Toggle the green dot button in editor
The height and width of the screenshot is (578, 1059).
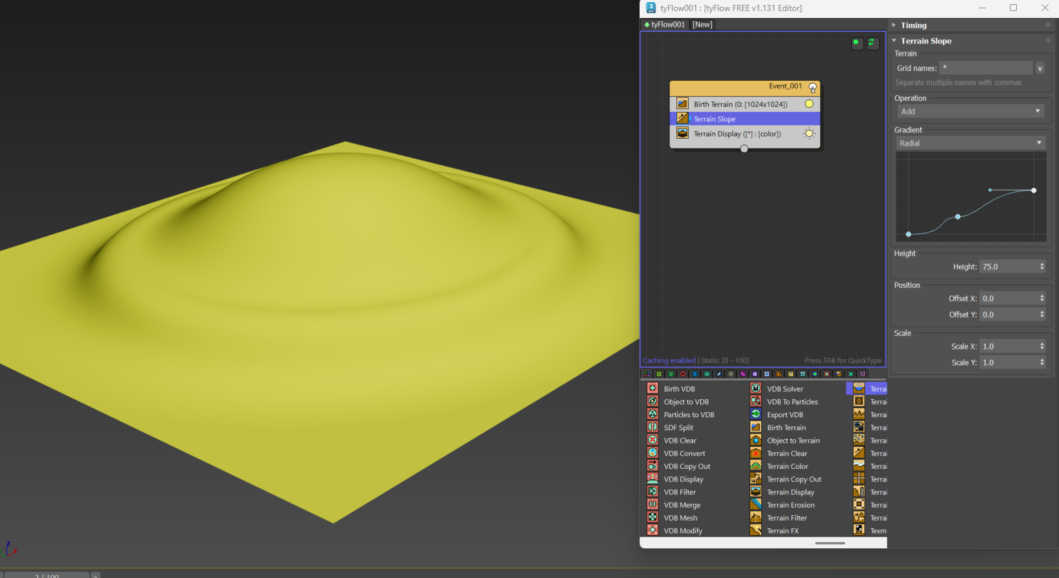pyautogui.click(x=857, y=43)
